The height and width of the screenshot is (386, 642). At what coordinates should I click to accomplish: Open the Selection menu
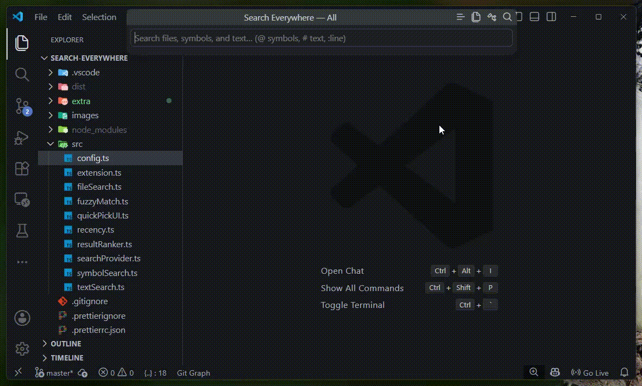point(99,17)
